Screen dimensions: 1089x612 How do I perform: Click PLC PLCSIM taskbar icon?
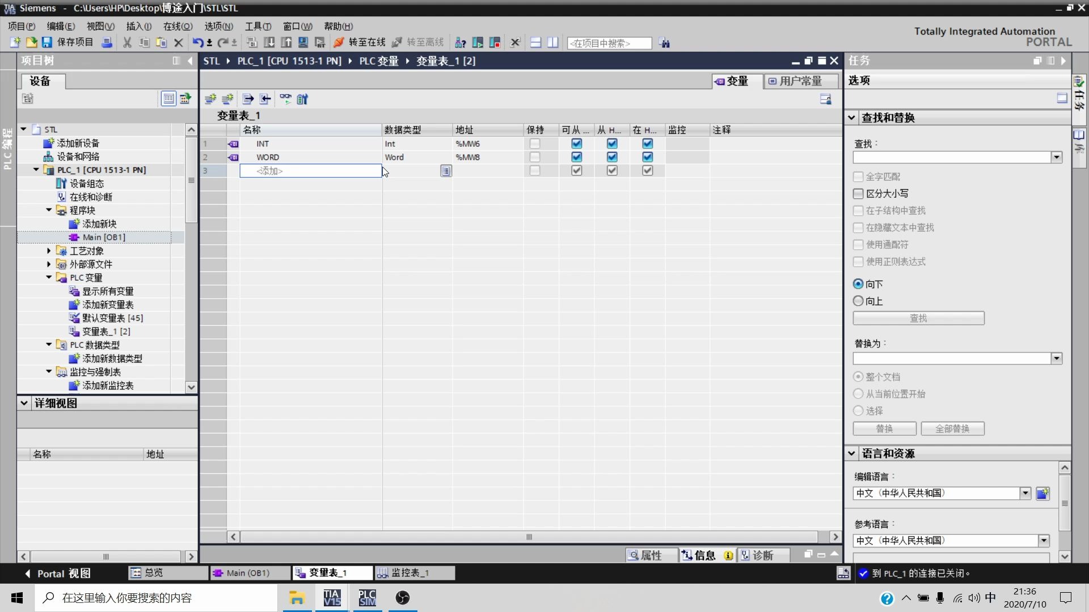(366, 598)
